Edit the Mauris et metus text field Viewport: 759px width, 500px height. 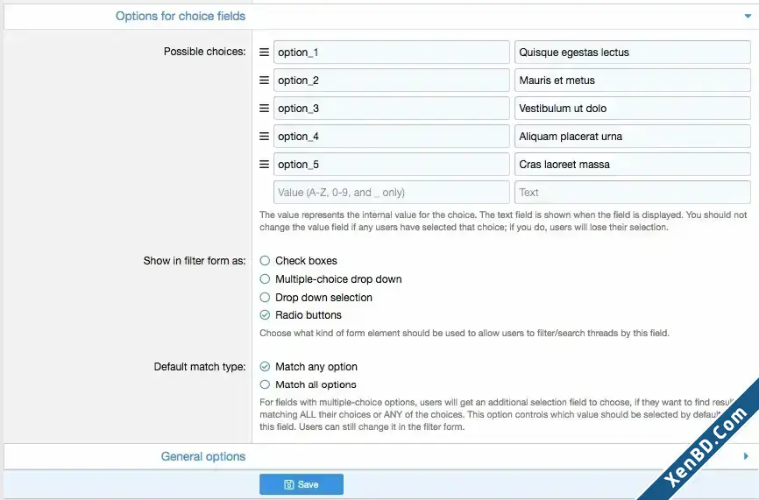click(x=633, y=81)
